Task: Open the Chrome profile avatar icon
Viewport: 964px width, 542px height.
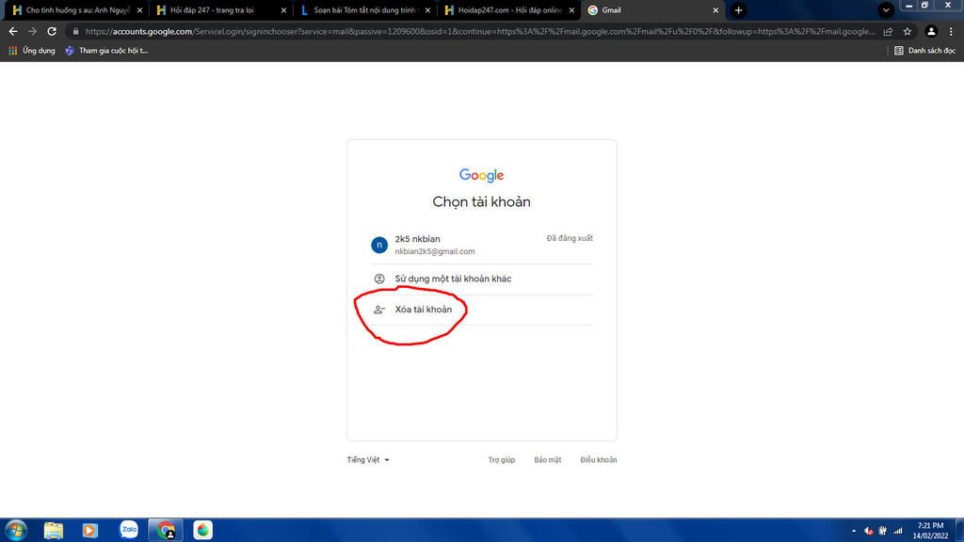Action: click(x=931, y=31)
